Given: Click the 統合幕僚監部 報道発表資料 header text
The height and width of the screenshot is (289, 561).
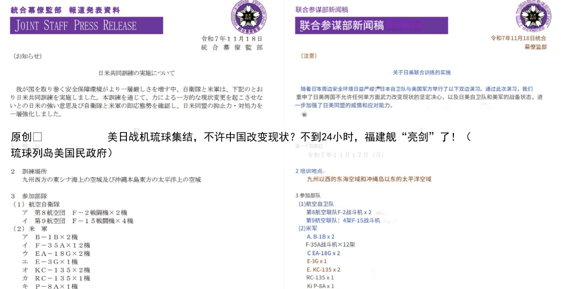Looking at the screenshot, I should pos(65,10).
